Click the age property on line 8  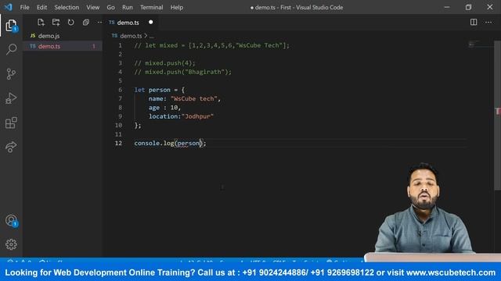pyautogui.click(x=154, y=108)
